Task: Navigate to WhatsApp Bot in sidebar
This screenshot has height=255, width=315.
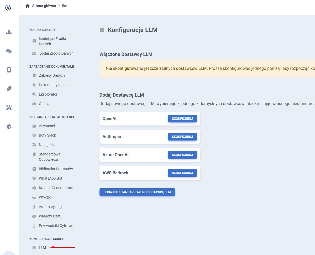Action: coord(50,178)
